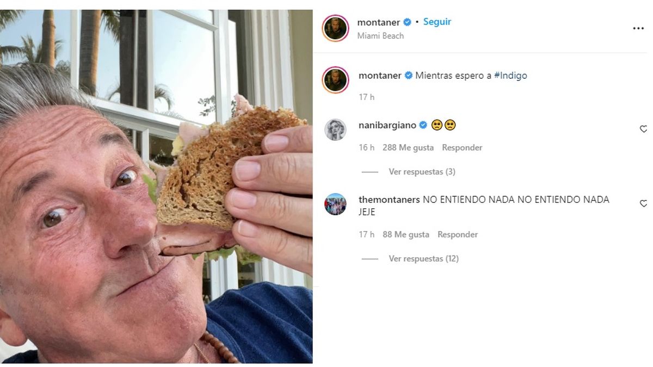Image resolution: width=653 pixels, height=367 pixels.
Task: Like nanibargiano's comment with the heart
Action: (x=643, y=129)
